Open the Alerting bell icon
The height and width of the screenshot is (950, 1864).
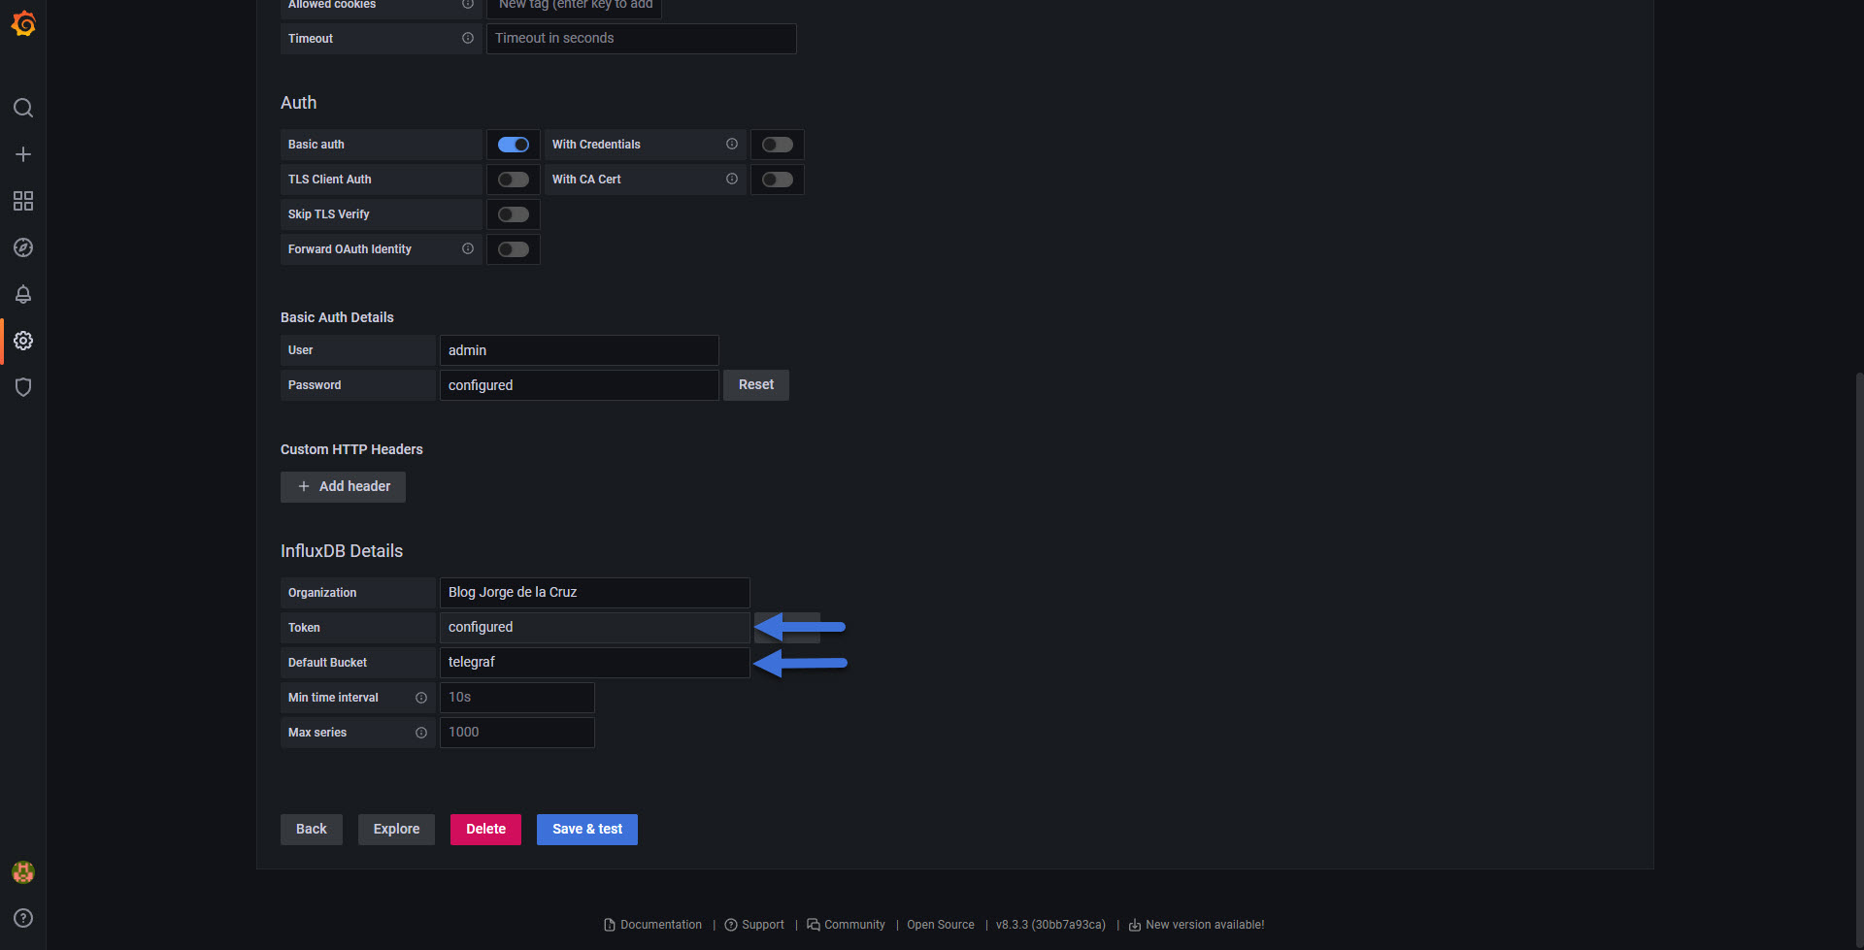(23, 294)
